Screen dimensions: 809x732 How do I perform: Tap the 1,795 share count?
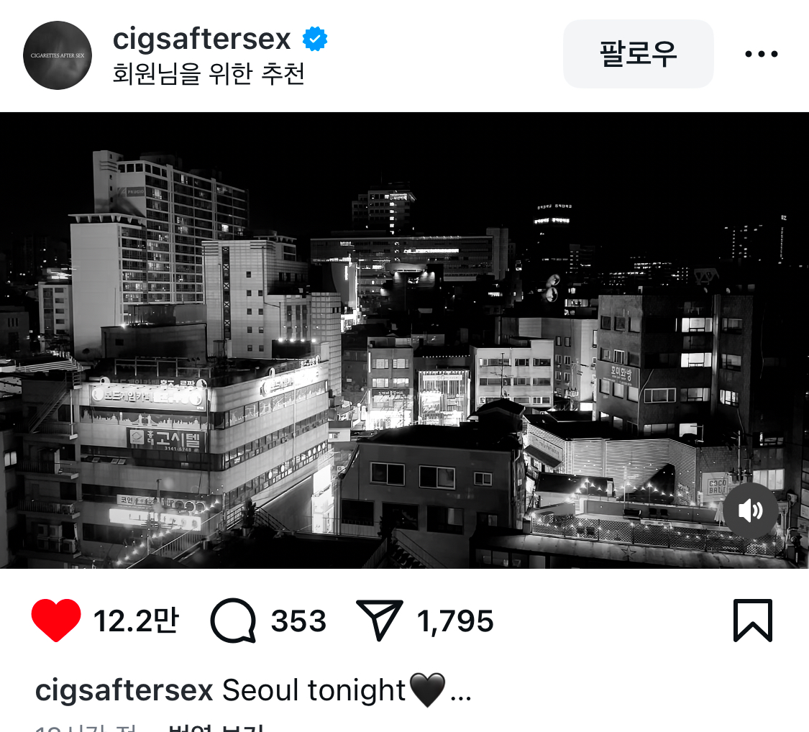tap(455, 621)
